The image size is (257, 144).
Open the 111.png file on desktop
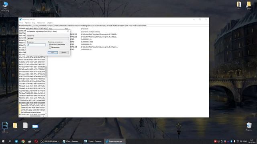(x=35, y=127)
